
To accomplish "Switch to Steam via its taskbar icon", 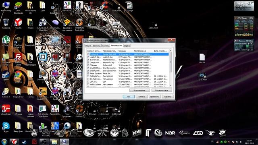I will (x=24, y=142).
